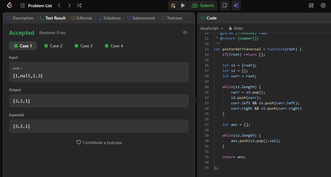This screenshot has width=331, height=177.
Task: Click the panel divider handle
Action: [196, 99]
